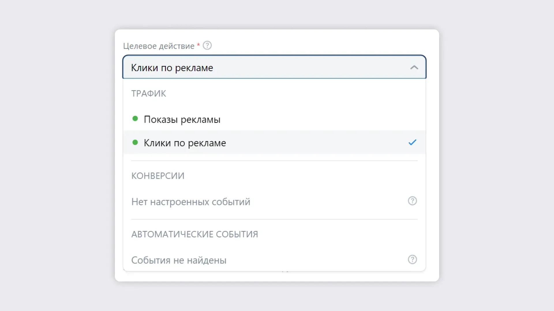Open help icon for Нет настроенных событий
The height and width of the screenshot is (311, 554).
(x=412, y=201)
